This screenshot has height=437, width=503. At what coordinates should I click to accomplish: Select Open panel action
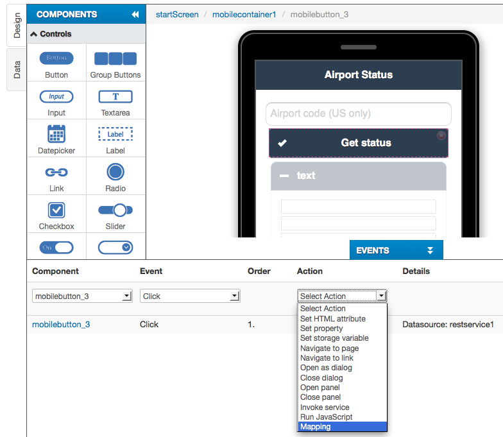[343, 388]
